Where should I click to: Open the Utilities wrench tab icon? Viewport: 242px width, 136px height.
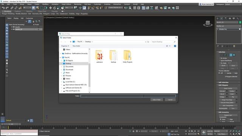238,19
